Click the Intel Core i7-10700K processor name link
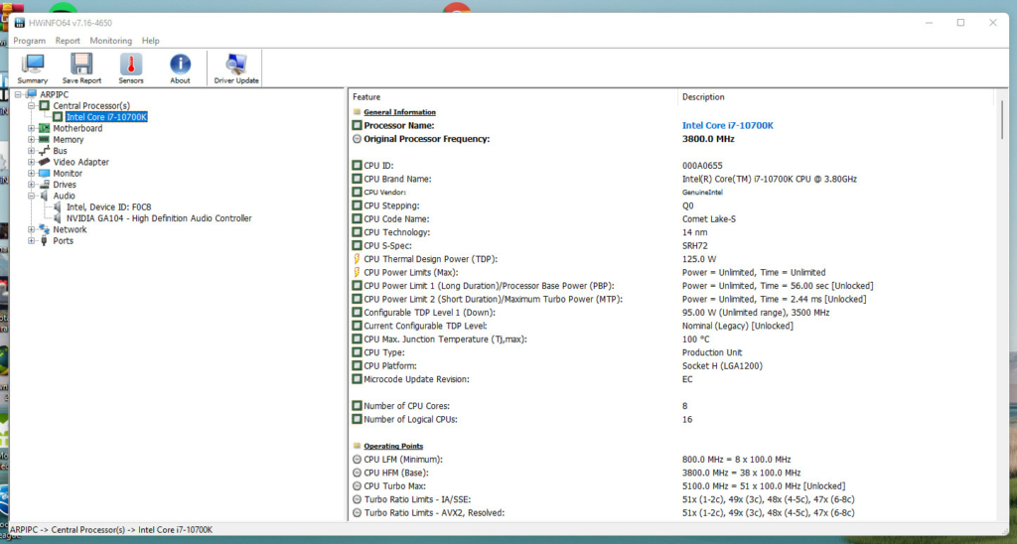 [x=727, y=126]
